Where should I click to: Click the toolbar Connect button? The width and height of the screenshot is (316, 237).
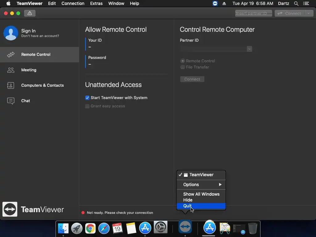point(289,13)
